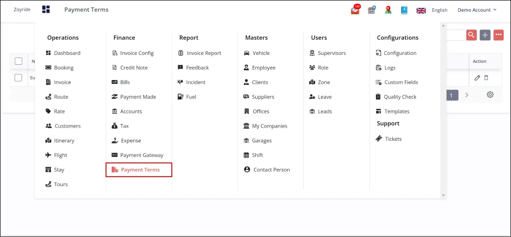The height and width of the screenshot is (237, 511).
Task: Click the Vehicle car icon
Action: click(x=247, y=53)
